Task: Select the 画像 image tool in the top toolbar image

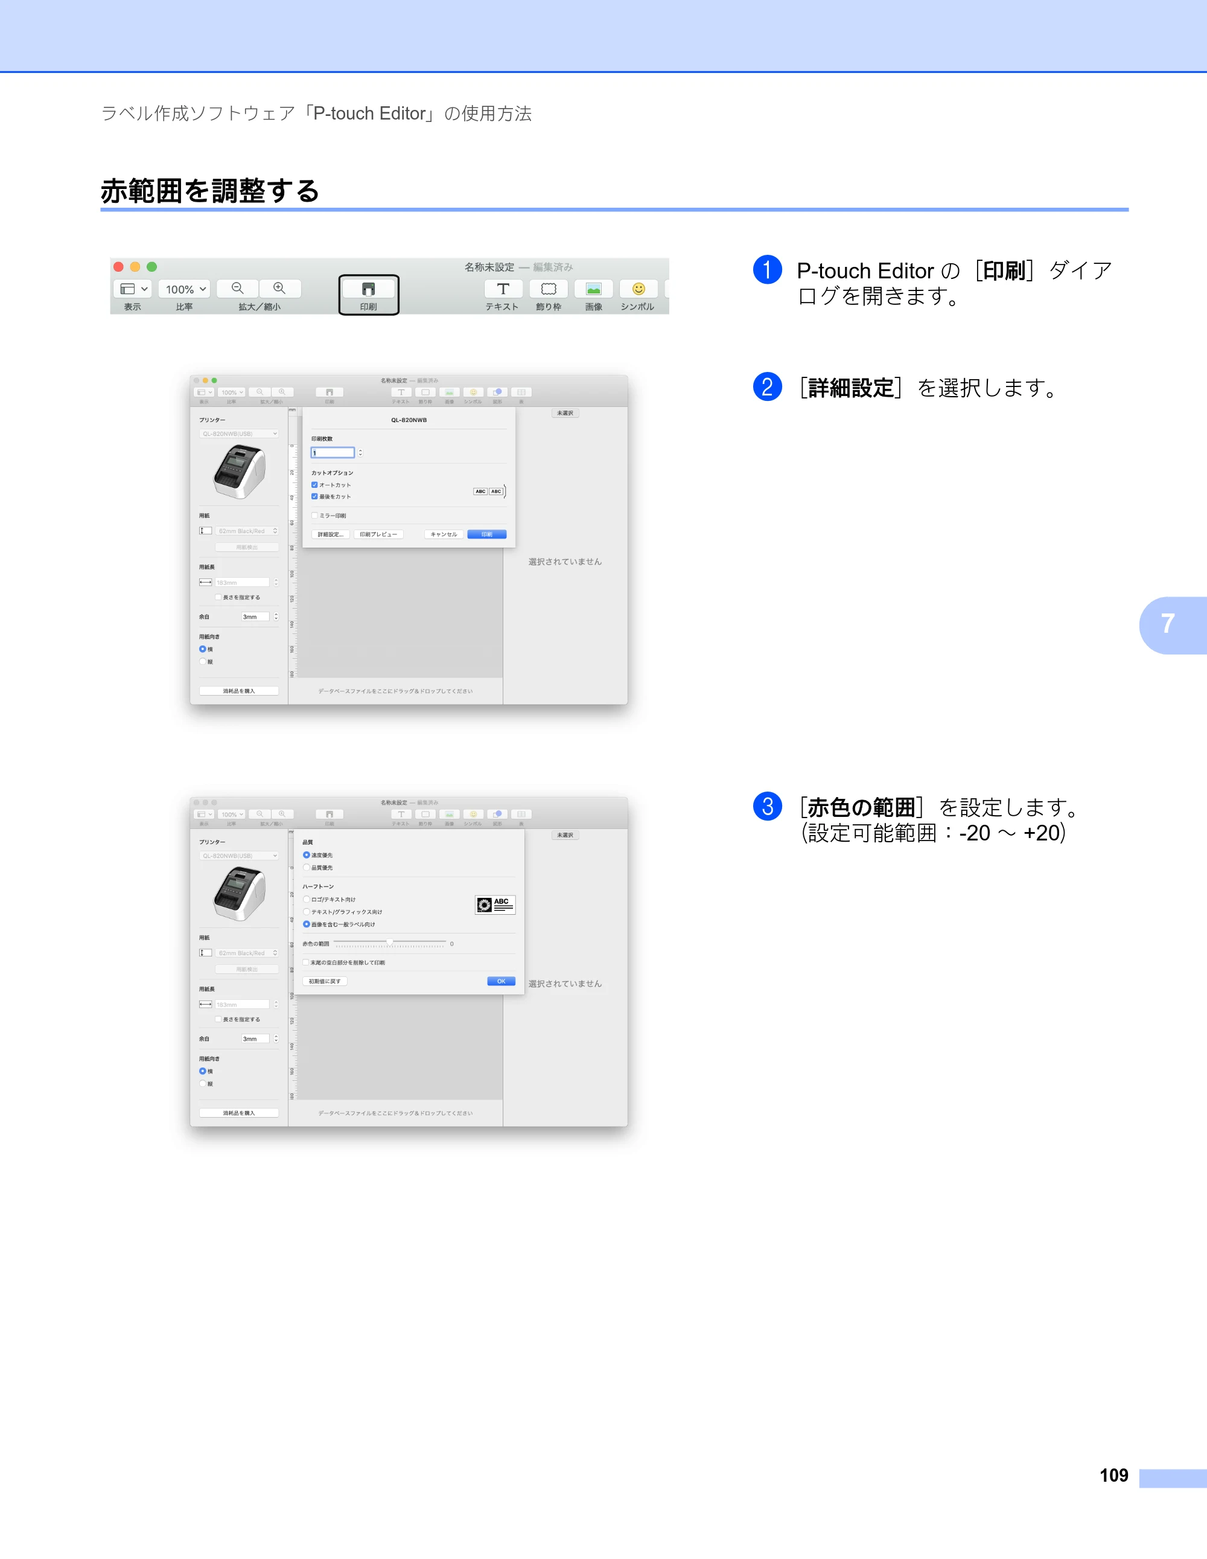Action: tap(593, 289)
